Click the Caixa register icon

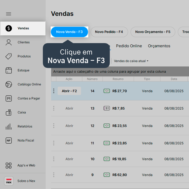tap(9, 112)
